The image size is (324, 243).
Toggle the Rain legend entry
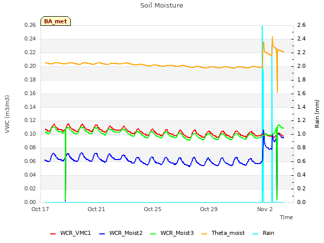[263, 233]
